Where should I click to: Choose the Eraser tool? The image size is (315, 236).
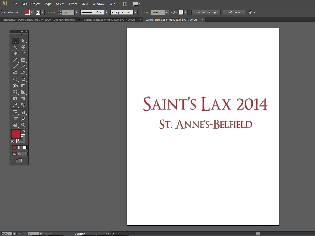(x=23, y=73)
